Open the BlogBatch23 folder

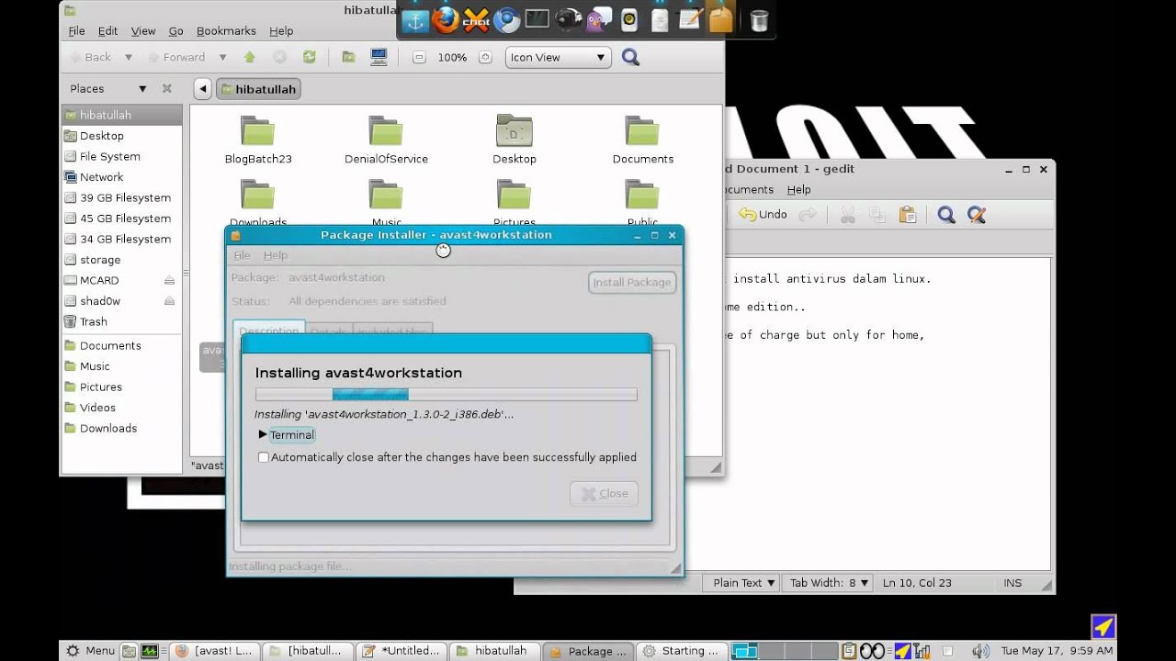coord(258,140)
